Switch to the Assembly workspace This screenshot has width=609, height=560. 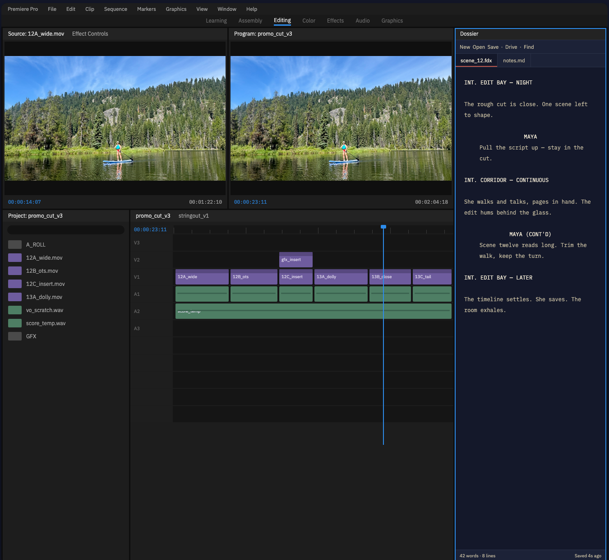[250, 21]
